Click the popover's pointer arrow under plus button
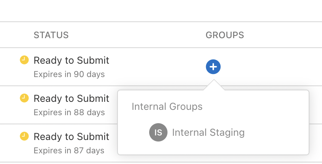 (x=214, y=86)
